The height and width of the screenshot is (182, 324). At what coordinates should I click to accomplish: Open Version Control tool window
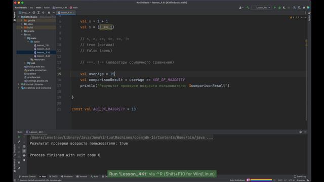click(x=27, y=176)
